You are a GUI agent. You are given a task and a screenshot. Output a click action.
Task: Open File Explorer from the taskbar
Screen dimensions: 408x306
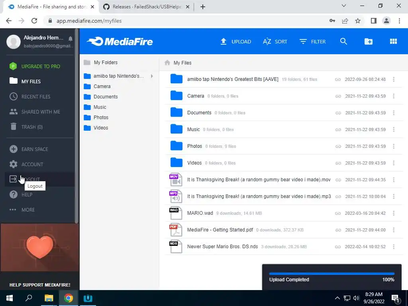(49, 298)
